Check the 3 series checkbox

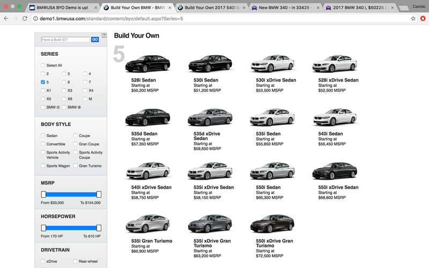(x=64, y=74)
